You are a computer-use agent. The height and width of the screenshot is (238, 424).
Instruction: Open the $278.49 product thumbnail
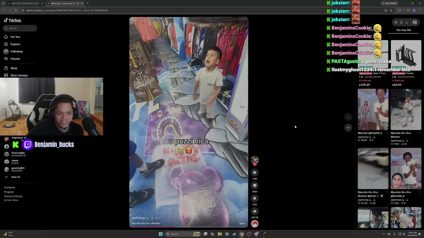pyautogui.click(x=373, y=56)
